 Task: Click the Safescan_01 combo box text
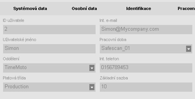click(x=116, y=48)
